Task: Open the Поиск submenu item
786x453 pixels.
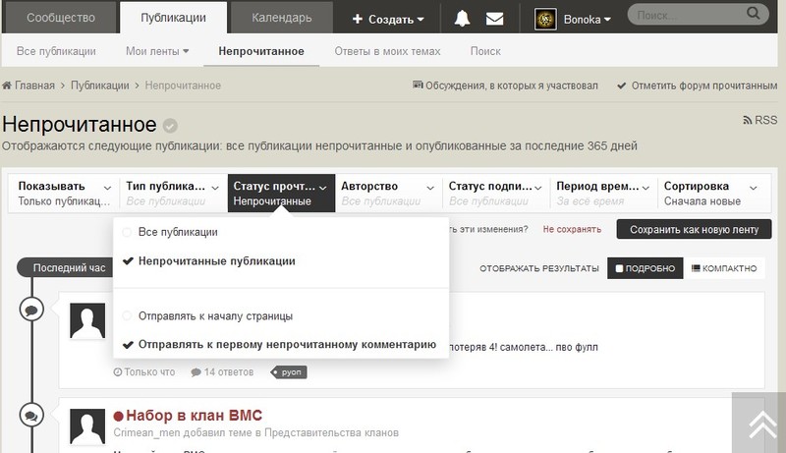Action: (485, 51)
